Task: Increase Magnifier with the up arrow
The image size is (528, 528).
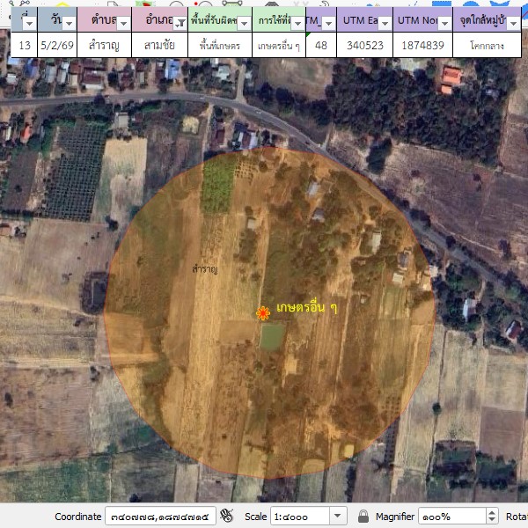Action: (491, 512)
